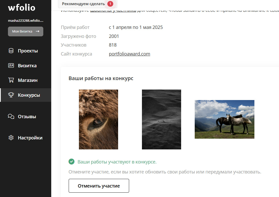This screenshot has height=197, width=279.
Task: Click the masha223288.wfolio site address
Action: 26,21
